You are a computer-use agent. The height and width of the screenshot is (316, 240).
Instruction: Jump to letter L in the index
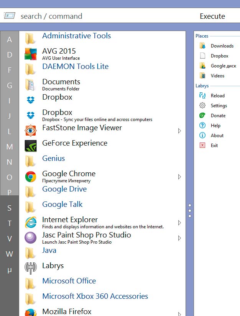[10, 131]
